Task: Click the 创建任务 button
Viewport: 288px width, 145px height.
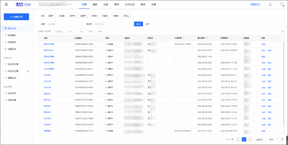Action: 16,17
